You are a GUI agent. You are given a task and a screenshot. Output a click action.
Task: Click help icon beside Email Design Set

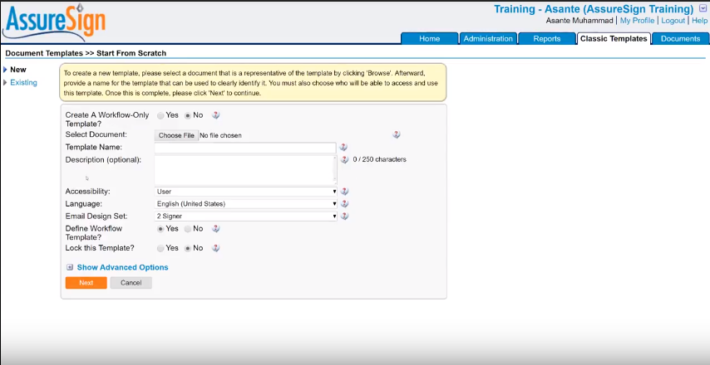tap(344, 216)
